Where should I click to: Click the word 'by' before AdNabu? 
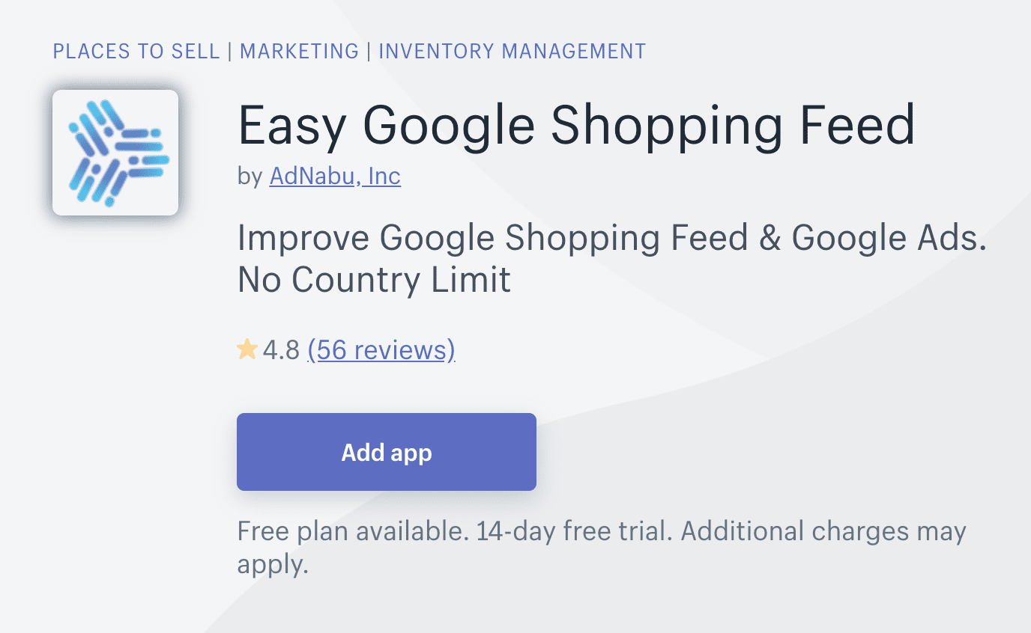pos(250,176)
